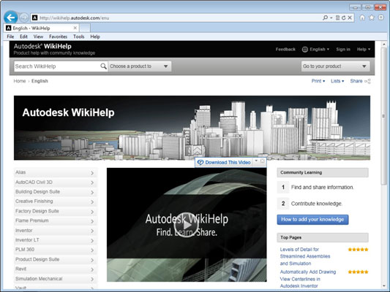The image size is (390, 292).
Task: Click the English breadcrumb item
Action: [40, 81]
